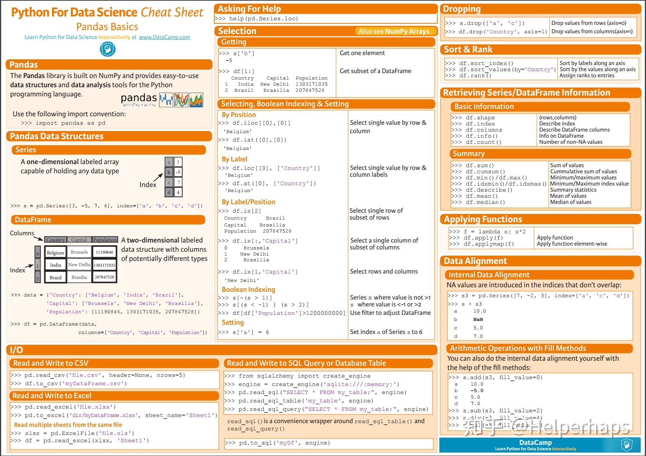
Task: Expand the 'Selecting, Boolean Indexing & Setting' section
Action: pos(285,104)
